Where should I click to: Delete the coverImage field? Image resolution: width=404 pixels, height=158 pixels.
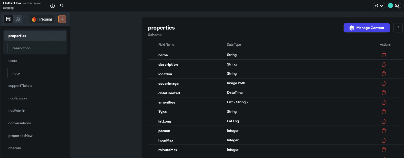point(383,83)
